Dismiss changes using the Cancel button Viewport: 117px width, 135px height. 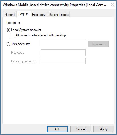[x=81, y=129]
